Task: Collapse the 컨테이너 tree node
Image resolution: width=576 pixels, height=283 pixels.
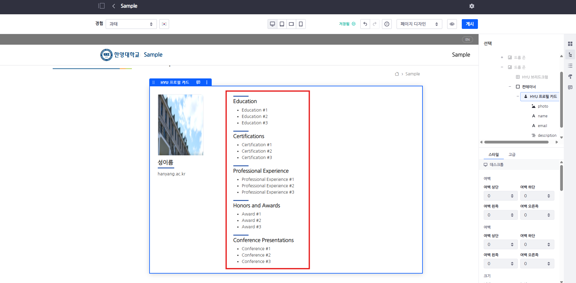Action: click(x=510, y=87)
